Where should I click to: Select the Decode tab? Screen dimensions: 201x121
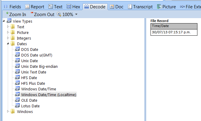tap(95, 7)
